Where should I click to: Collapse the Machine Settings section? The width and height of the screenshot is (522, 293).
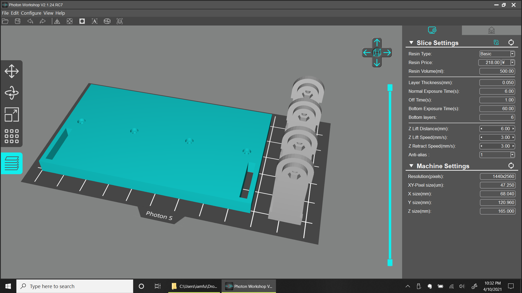click(x=411, y=166)
